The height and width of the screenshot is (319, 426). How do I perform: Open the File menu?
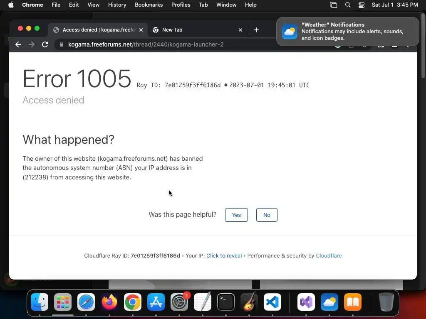click(x=56, y=5)
